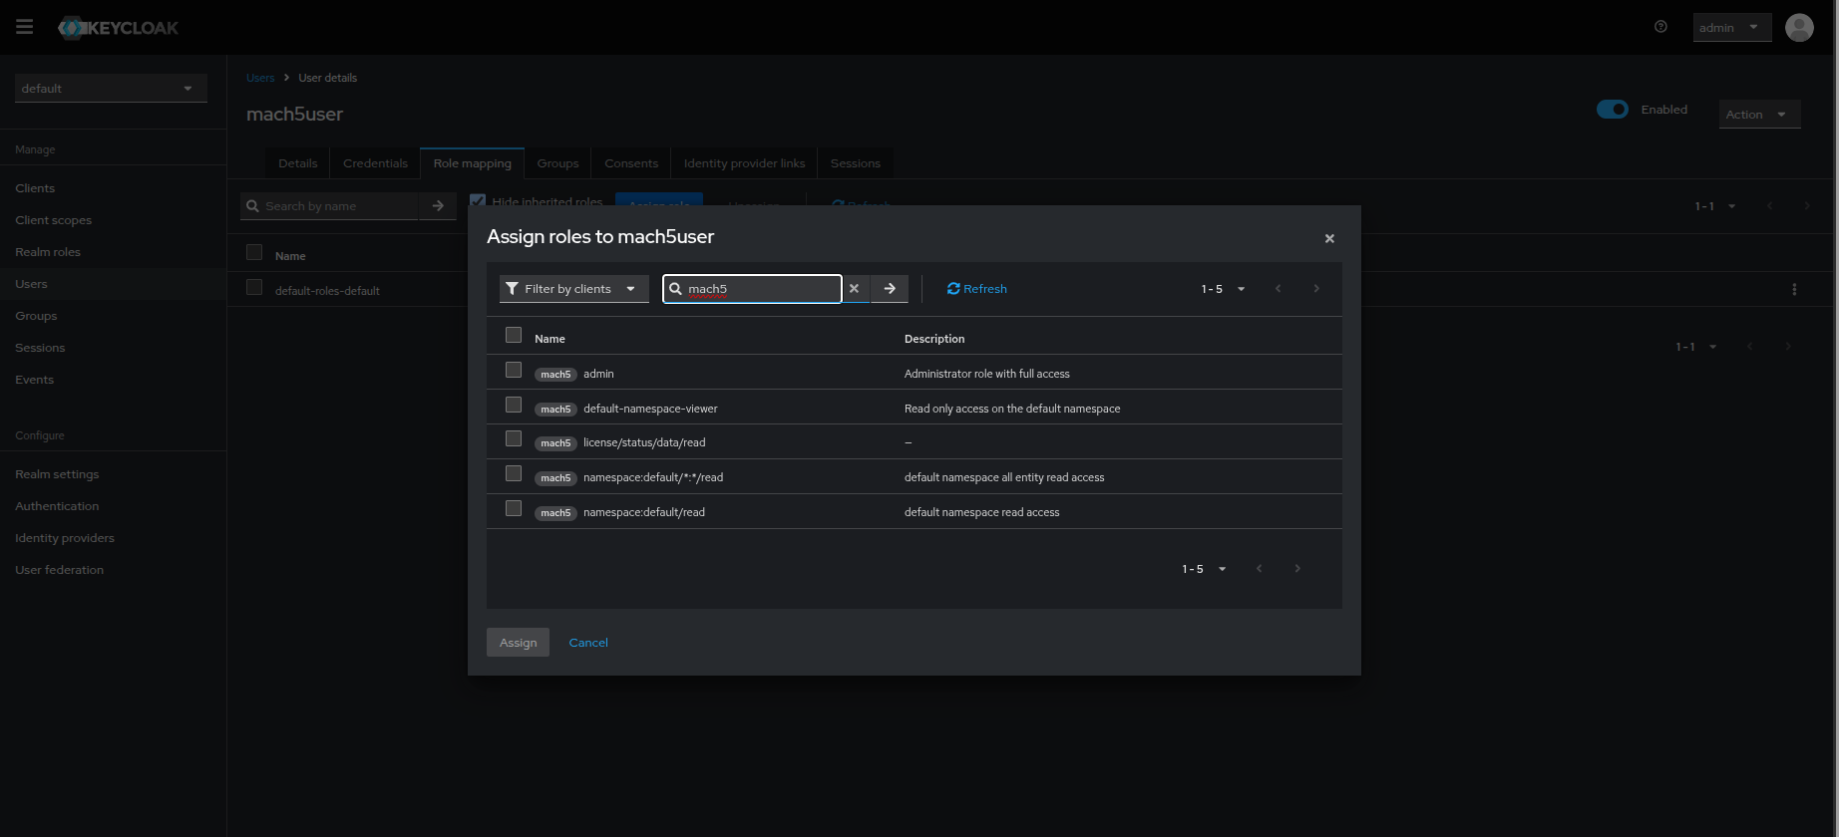Open the help question mark icon
The width and height of the screenshot is (1839, 837).
click(x=1660, y=27)
